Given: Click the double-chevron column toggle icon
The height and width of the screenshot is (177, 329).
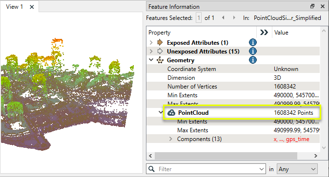Looking at the screenshot, I should coord(264,33).
